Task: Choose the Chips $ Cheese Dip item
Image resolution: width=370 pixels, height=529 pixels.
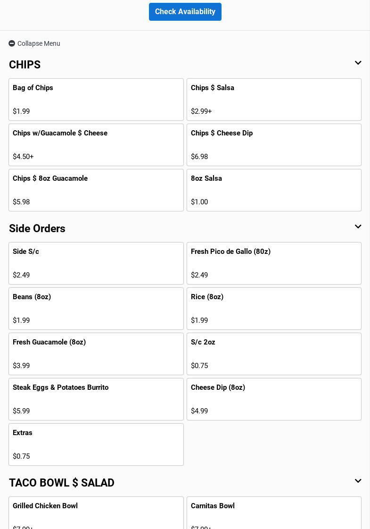Action: (x=274, y=145)
